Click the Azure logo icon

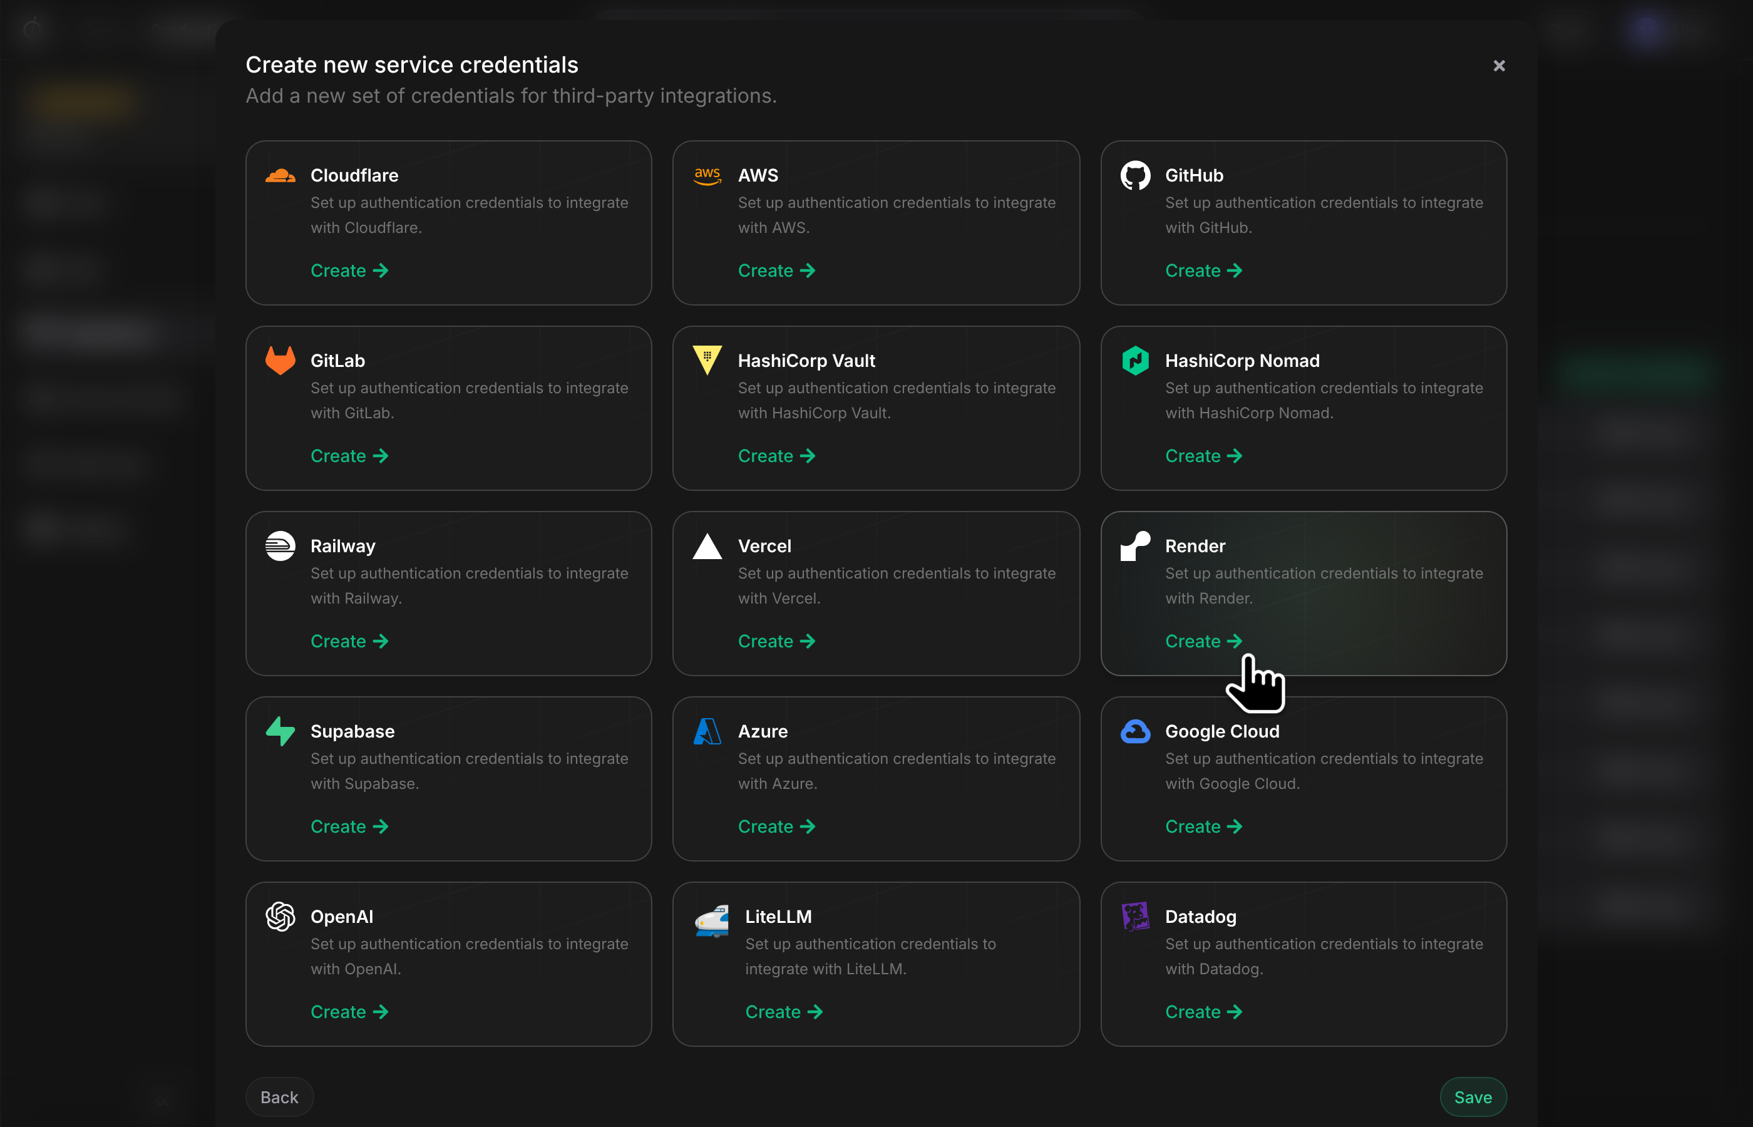707,731
